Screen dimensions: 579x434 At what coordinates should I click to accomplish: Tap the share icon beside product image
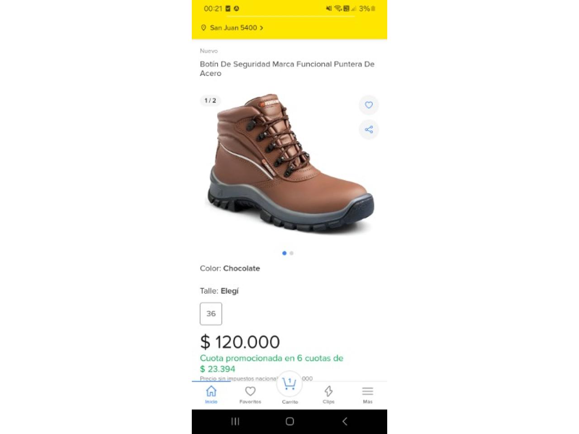(x=369, y=130)
